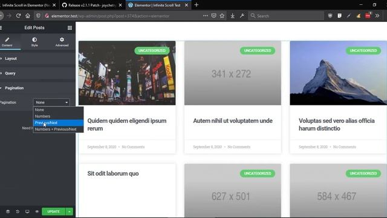Go forward in browser history
Image resolution: width=387 pixels, height=218 pixels.
click(x=9, y=16)
